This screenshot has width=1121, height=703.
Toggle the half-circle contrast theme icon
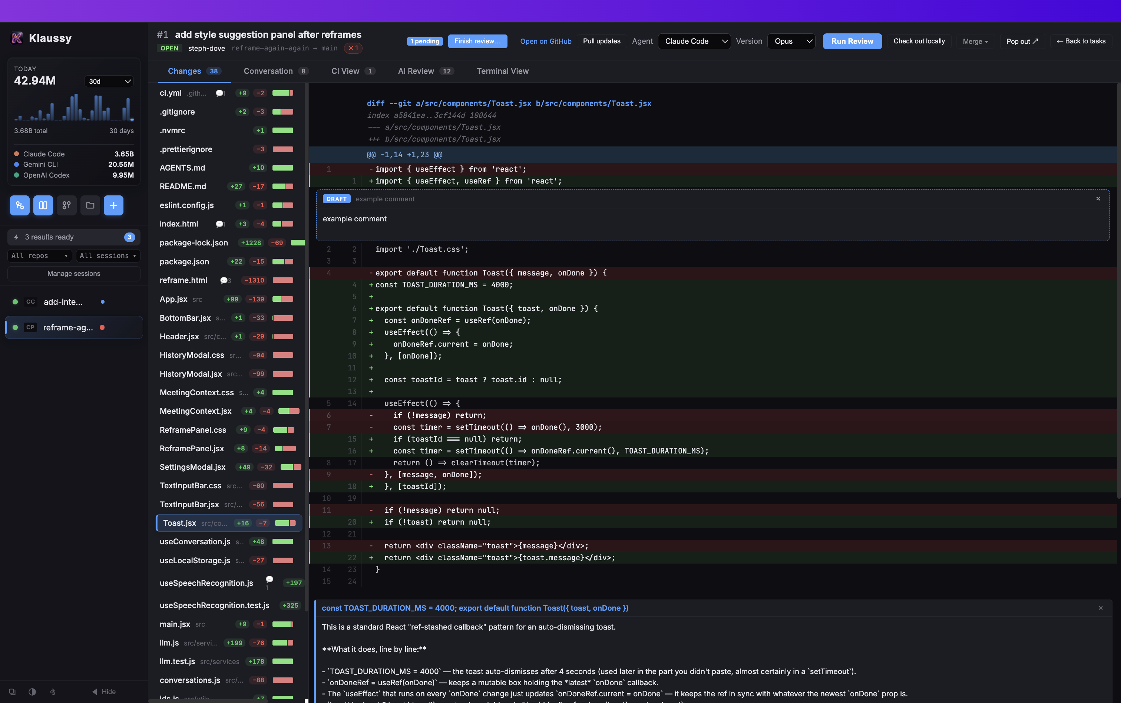(32, 692)
